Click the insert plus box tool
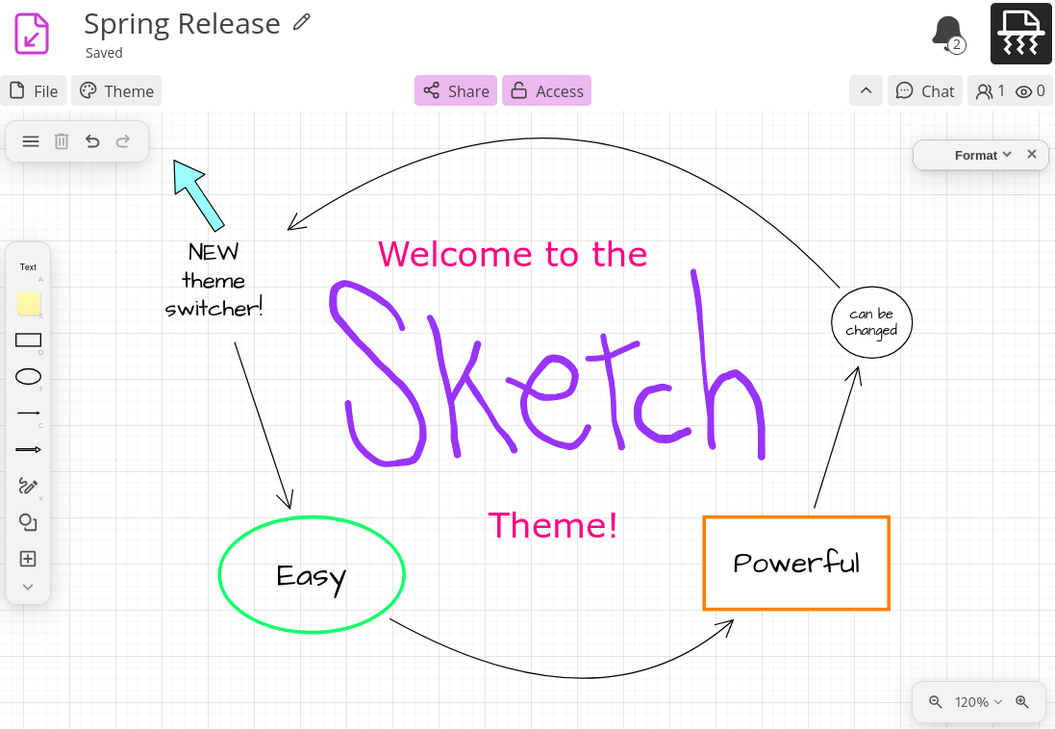Screen dimensions: 1055x729 tap(28, 559)
